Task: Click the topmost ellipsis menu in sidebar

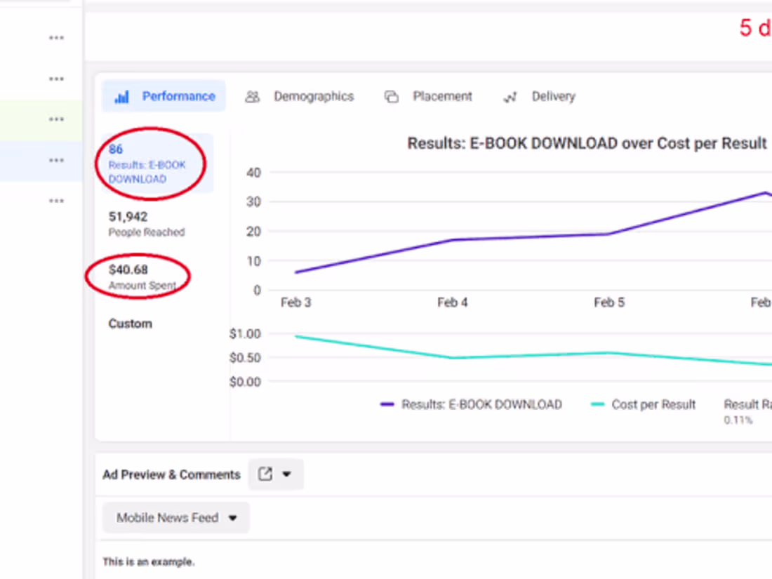Action: (x=56, y=37)
